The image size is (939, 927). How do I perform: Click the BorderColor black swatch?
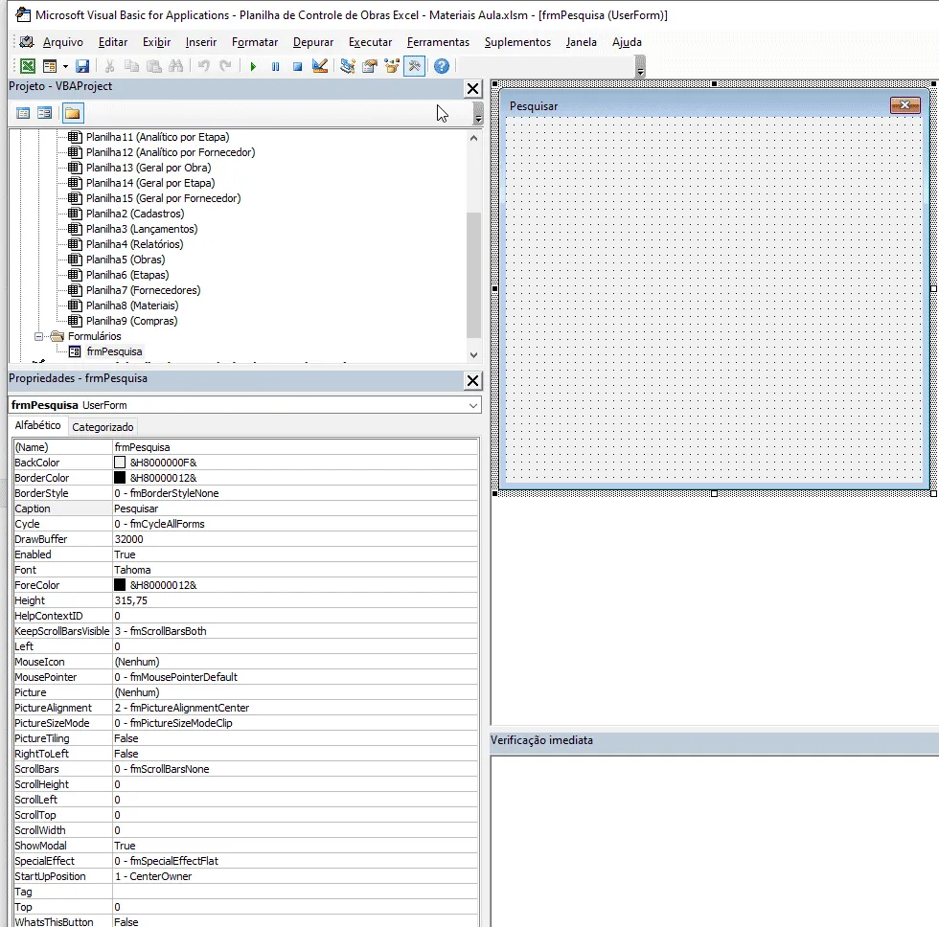[120, 478]
